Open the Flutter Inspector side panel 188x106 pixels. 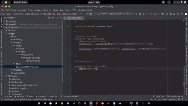(186, 54)
